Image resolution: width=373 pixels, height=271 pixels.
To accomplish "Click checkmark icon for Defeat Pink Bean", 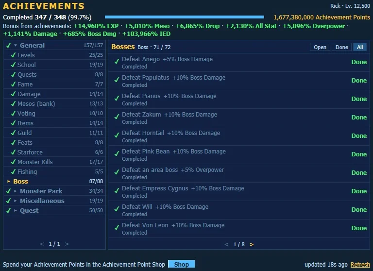I will pos(117,153).
